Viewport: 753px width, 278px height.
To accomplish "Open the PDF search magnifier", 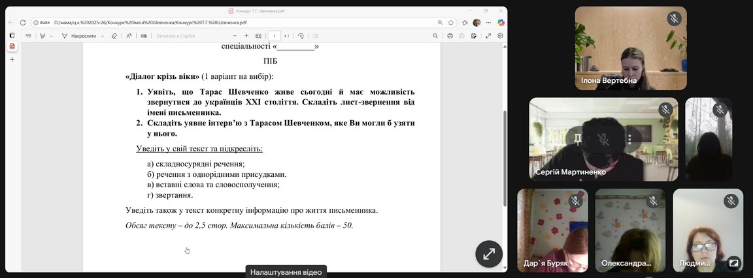I will click(436, 36).
